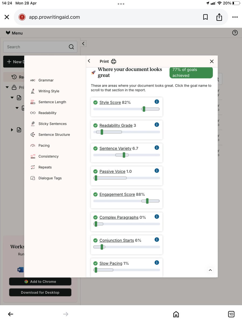Click the document Search field
The height and width of the screenshot is (323, 242).
[x=40, y=47]
